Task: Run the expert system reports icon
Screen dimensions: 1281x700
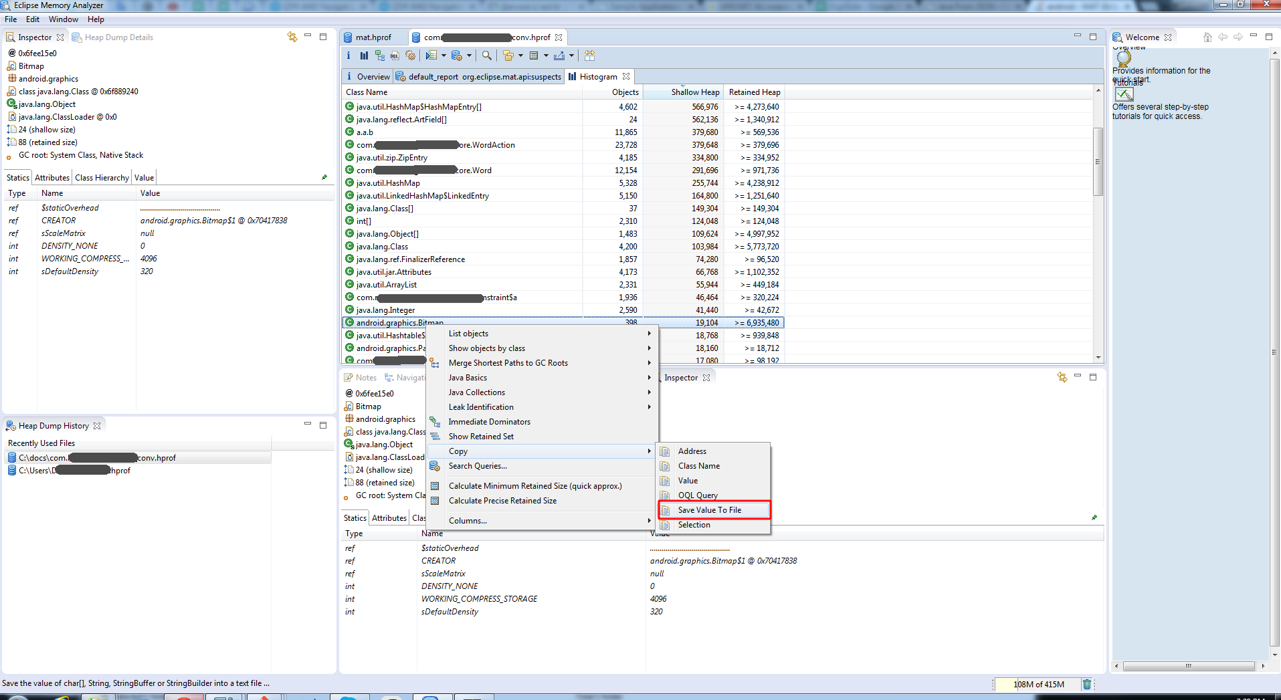Action: (x=431, y=55)
